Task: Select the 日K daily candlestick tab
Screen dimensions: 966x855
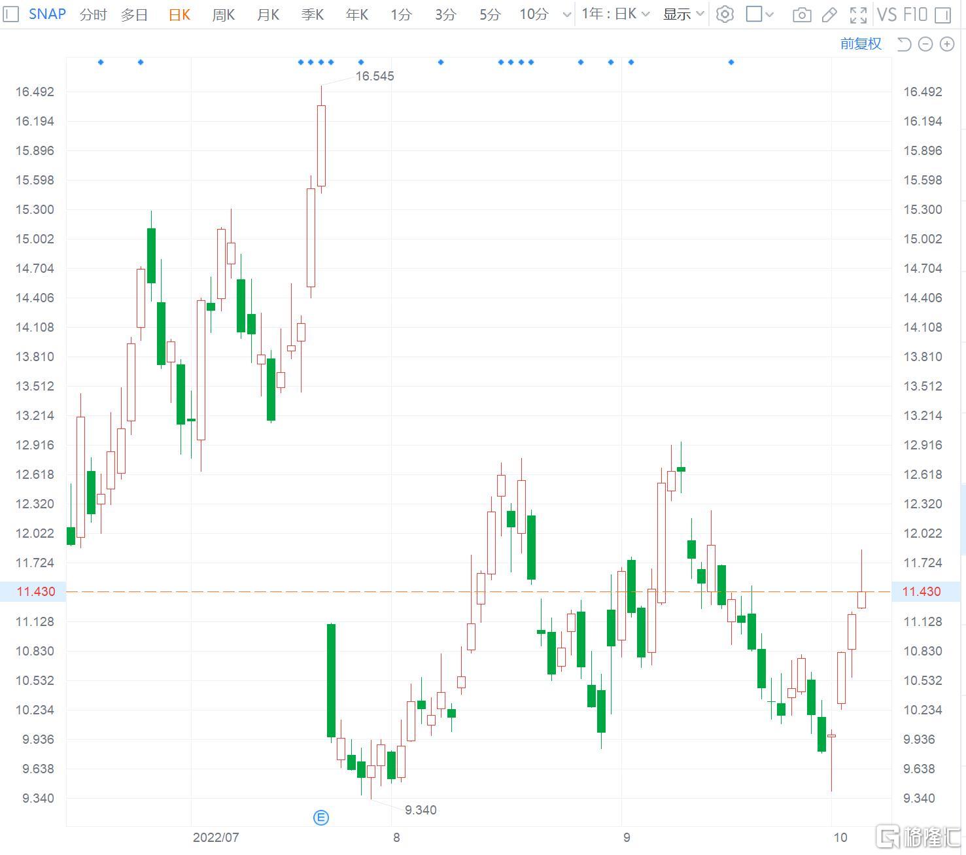Action: point(179,14)
